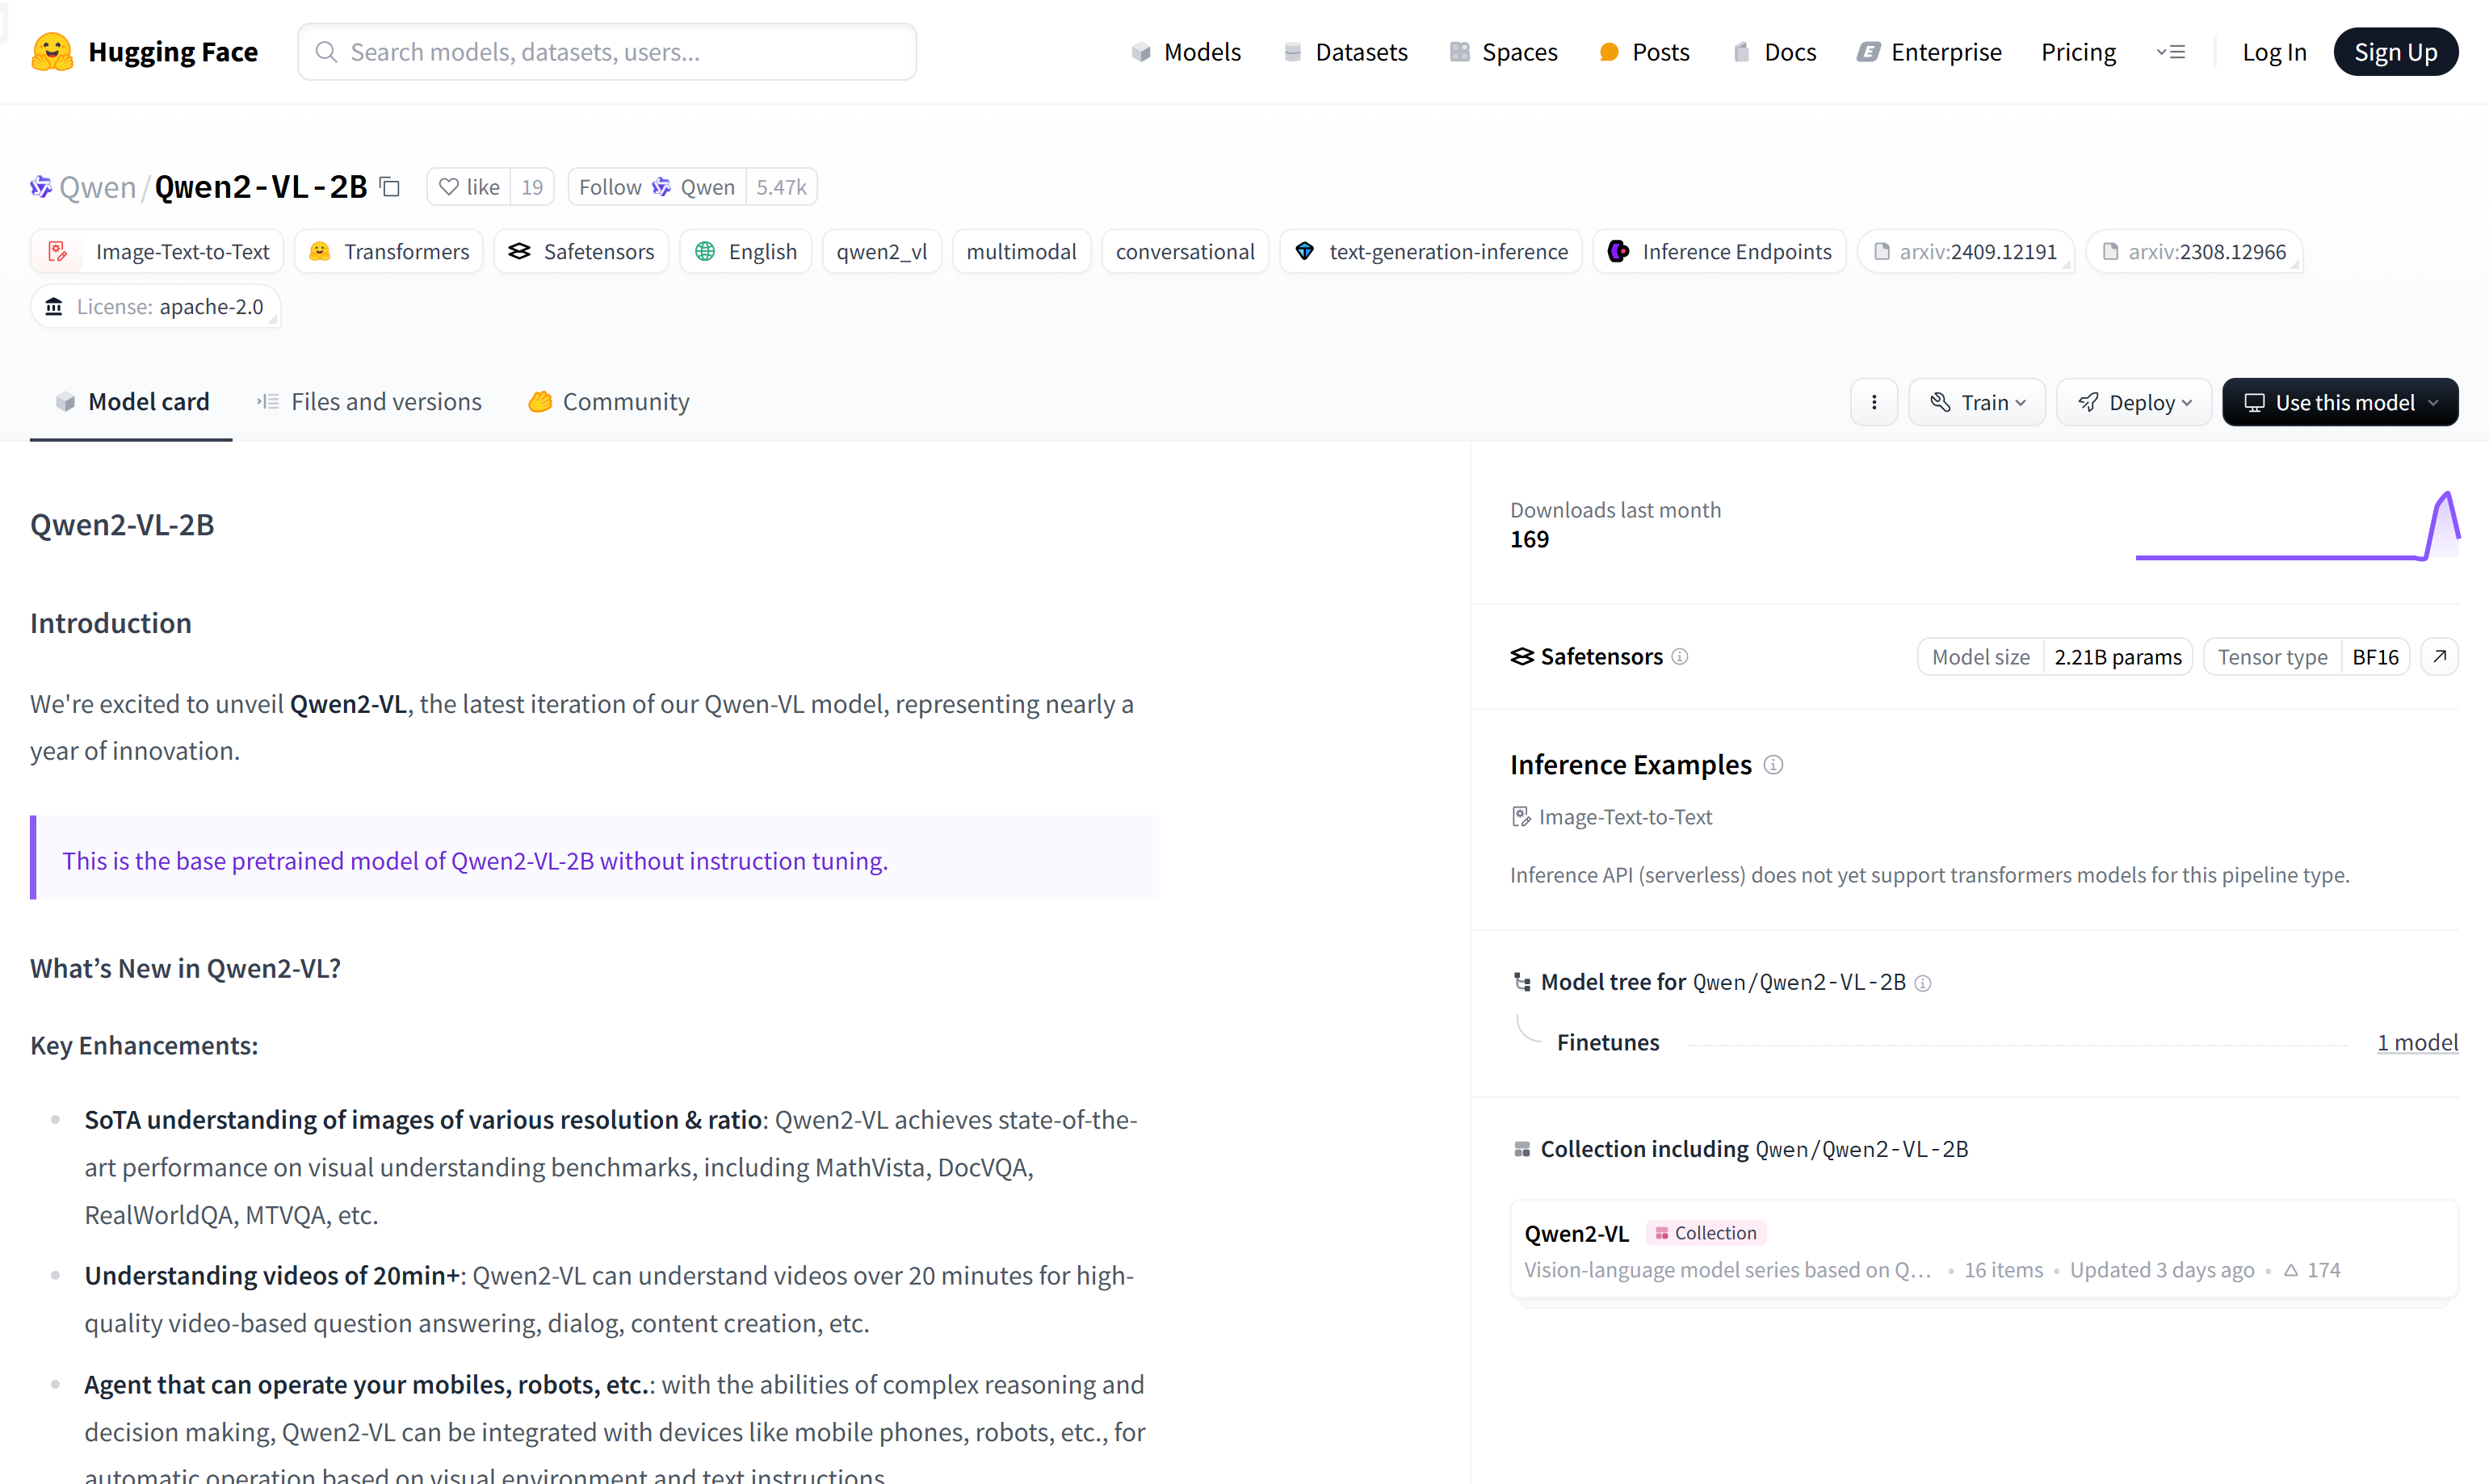
Task: Select the multimodal tag
Action: [x=1021, y=252]
